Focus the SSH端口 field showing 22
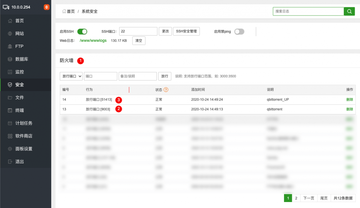 coord(138,31)
